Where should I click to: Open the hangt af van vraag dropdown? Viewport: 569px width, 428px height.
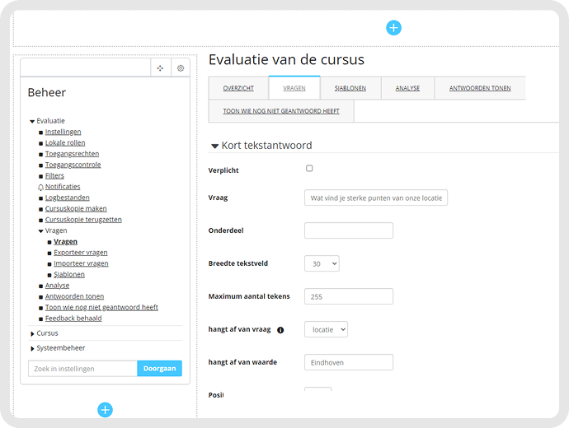tap(326, 329)
